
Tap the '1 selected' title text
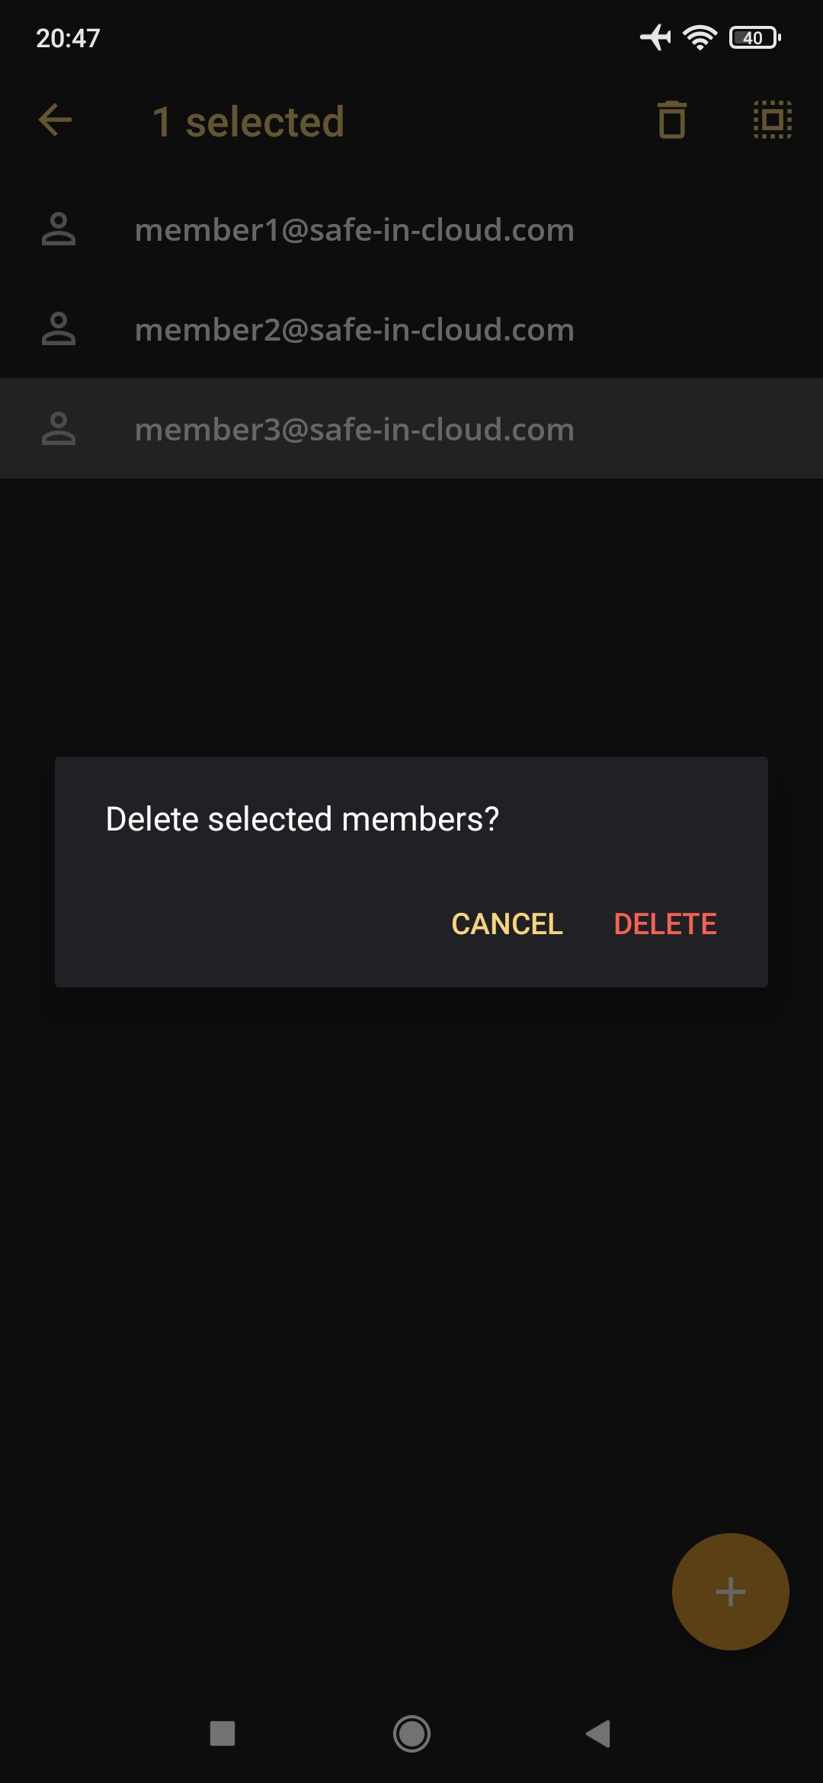click(x=248, y=122)
